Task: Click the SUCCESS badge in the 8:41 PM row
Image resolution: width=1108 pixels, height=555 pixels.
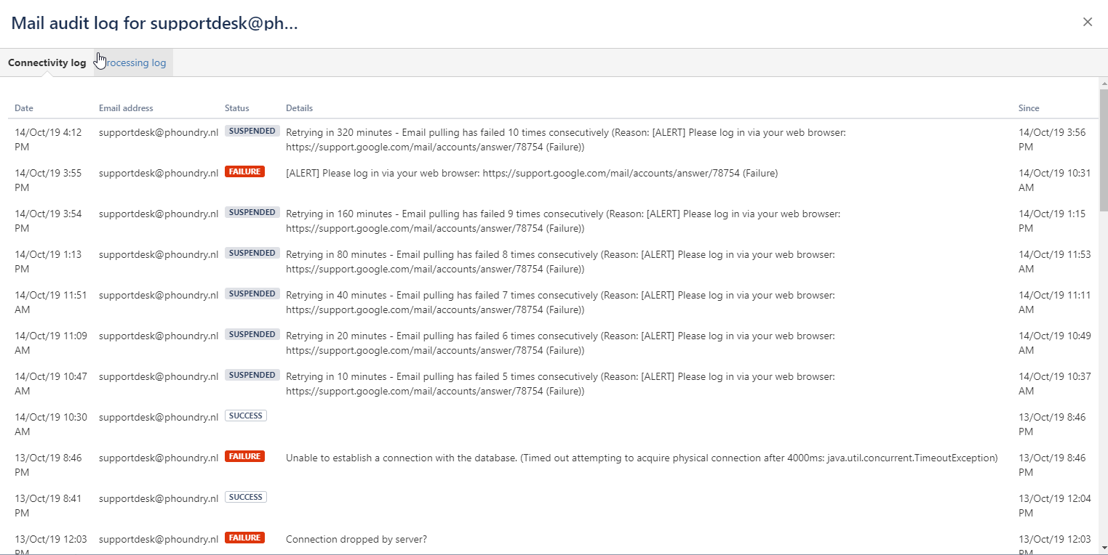Action: (246, 497)
